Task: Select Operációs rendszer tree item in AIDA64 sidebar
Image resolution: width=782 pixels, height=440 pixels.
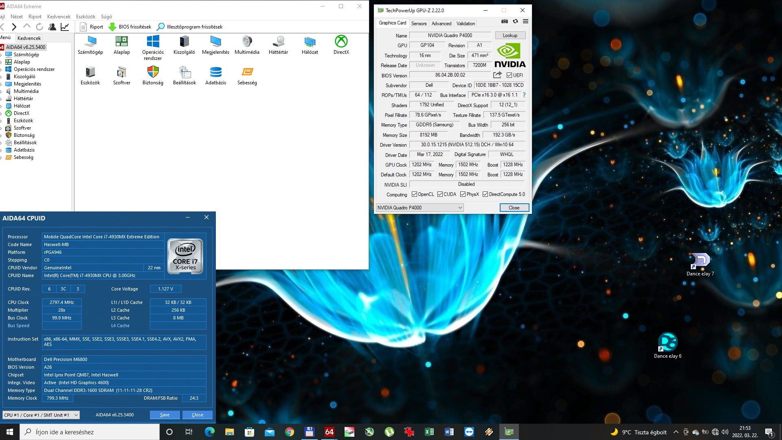Action: coord(34,69)
